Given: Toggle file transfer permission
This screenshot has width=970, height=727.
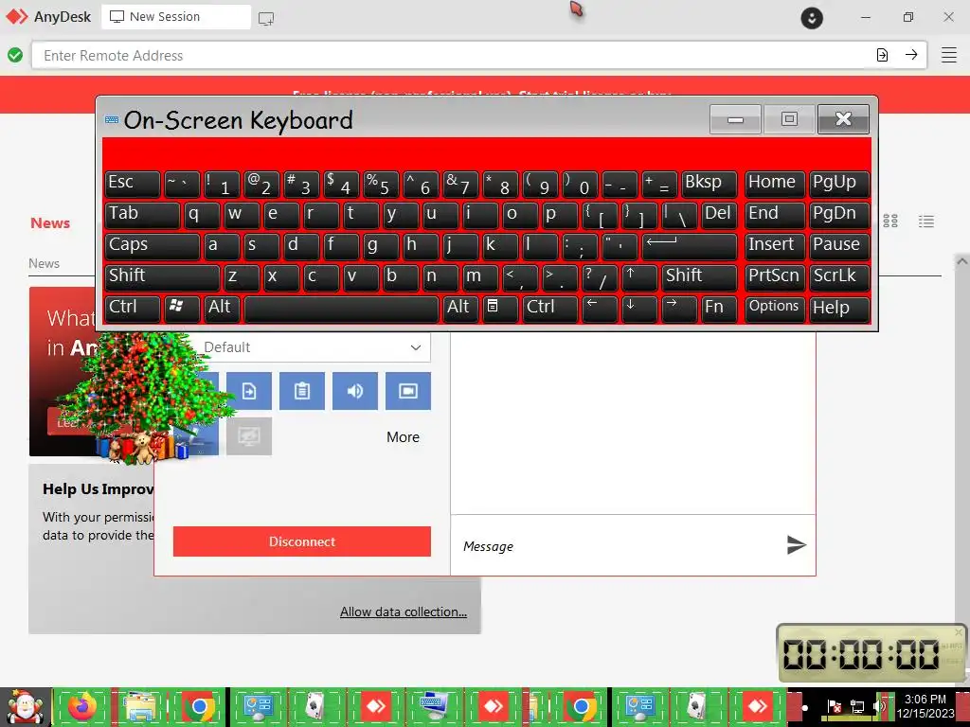Looking at the screenshot, I should (x=249, y=391).
